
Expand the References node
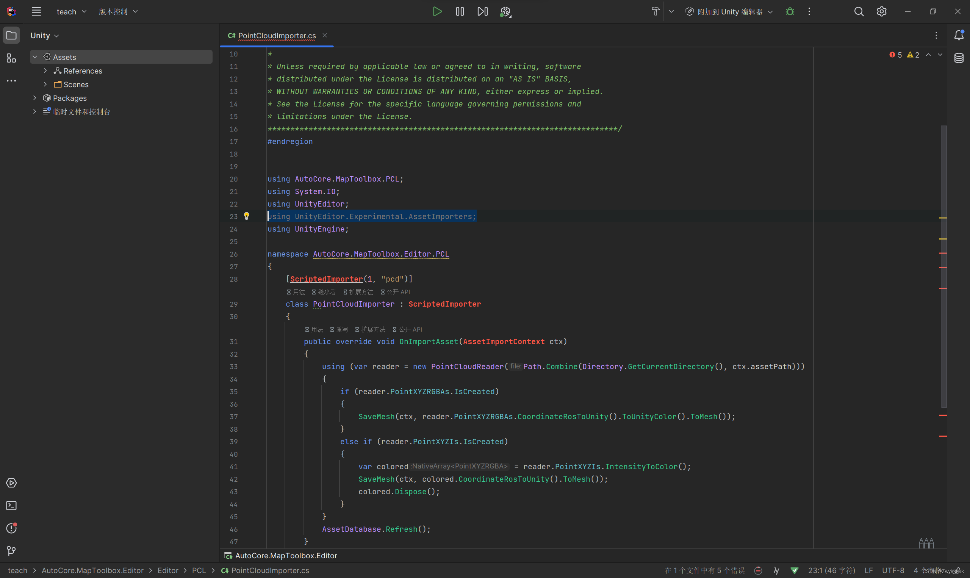45,70
